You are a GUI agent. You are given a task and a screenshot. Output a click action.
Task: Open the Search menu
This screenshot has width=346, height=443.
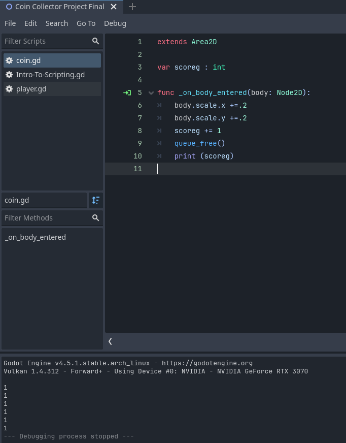tap(57, 23)
